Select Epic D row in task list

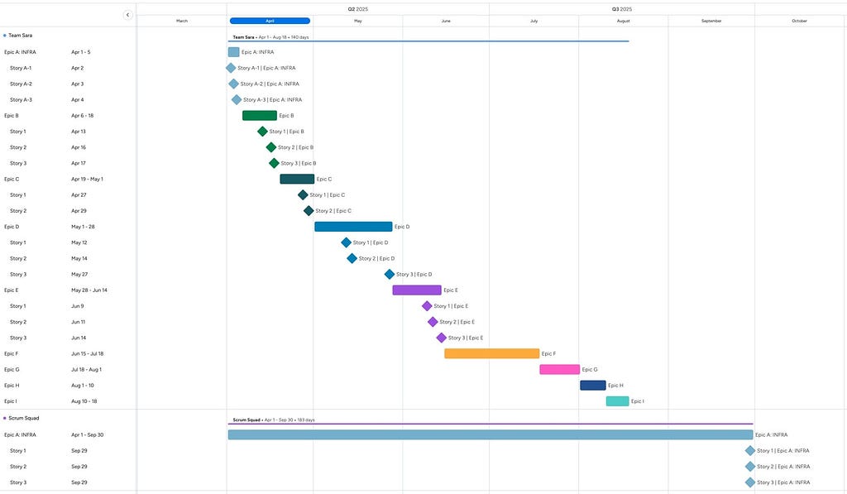tap(68, 227)
